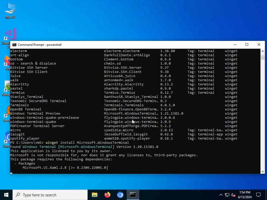The width and height of the screenshot is (267, 200).
Task: Click the muted volume tray icon
Action: [233, 195]
